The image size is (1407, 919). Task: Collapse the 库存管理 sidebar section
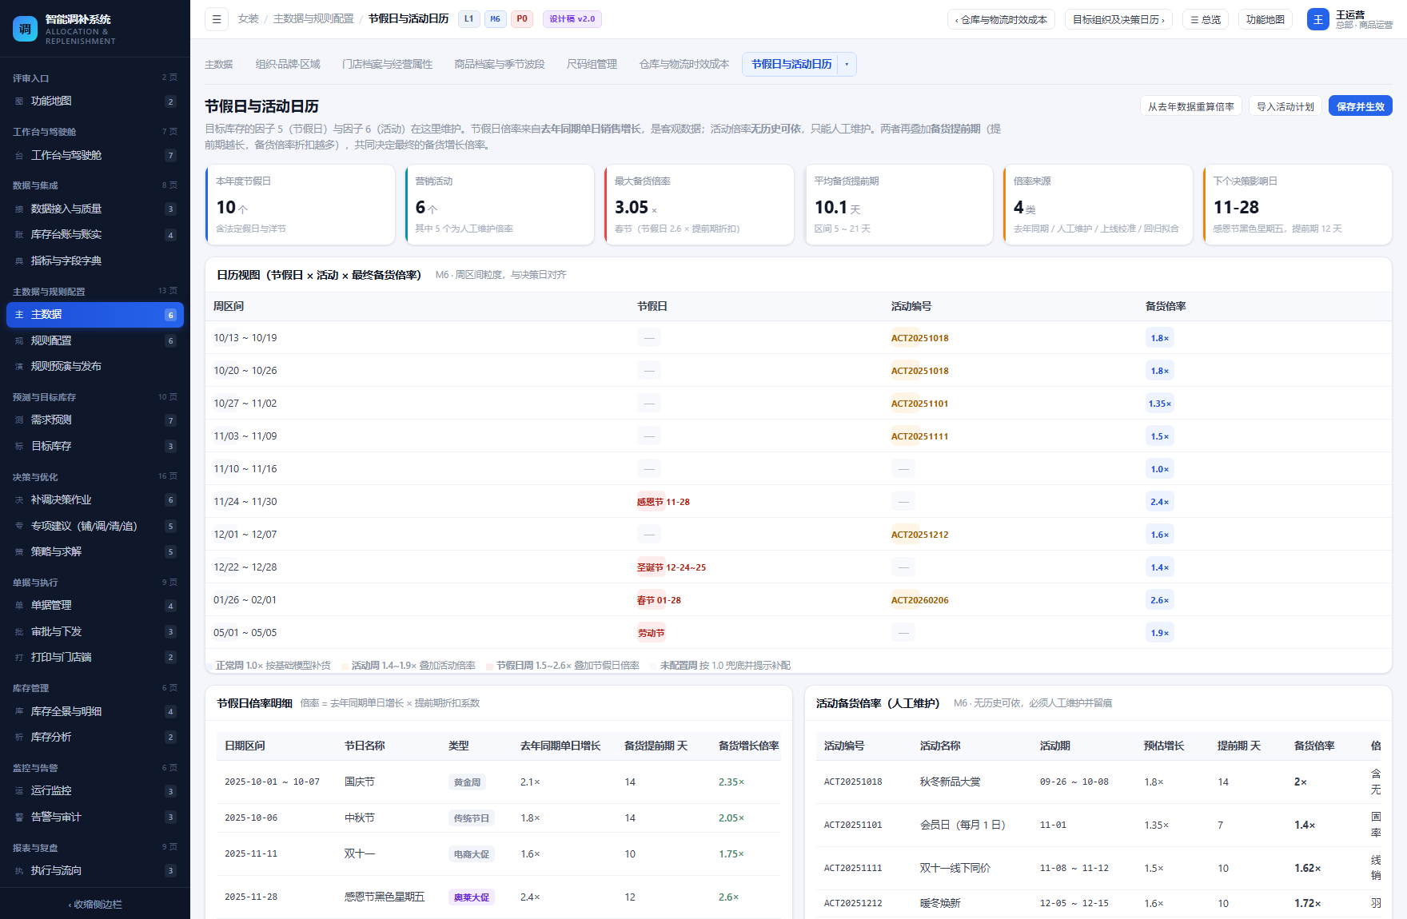95,688
